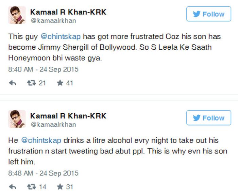Open Kamaal R Khan-KRK name in second tweet

(68, 116)
